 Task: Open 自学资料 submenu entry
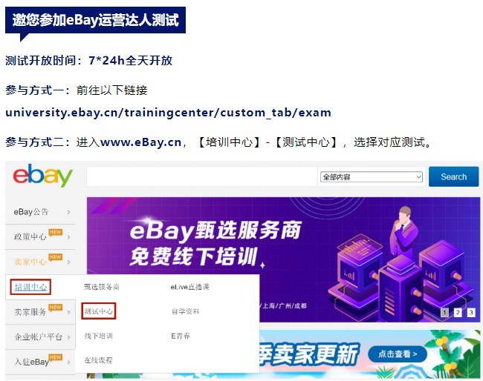coord(186,311)
